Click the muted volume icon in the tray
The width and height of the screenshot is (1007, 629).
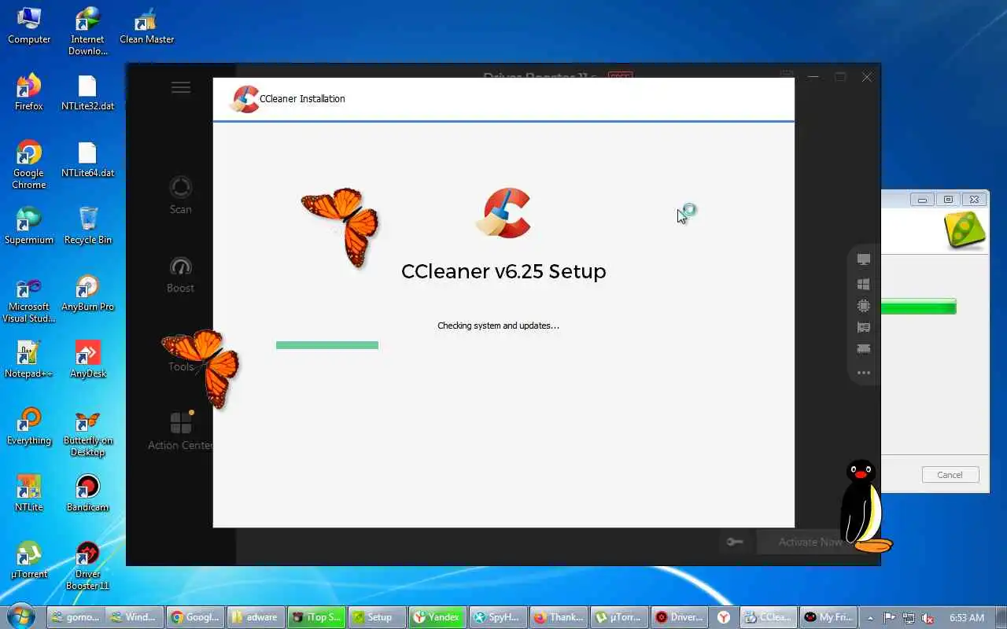point(928,618)
